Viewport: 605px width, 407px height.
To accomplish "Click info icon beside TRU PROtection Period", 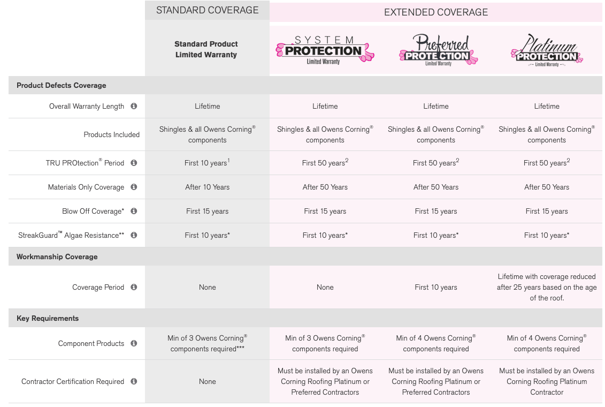I will pyautogui.click(x=134, y=163).
